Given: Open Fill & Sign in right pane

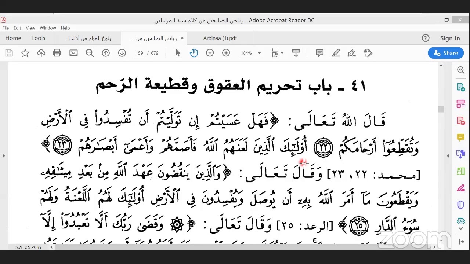Looking at the screenshot, I should [461, 188].
